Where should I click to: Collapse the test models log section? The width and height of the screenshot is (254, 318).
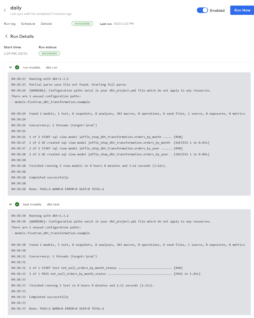tap(10, 204)
